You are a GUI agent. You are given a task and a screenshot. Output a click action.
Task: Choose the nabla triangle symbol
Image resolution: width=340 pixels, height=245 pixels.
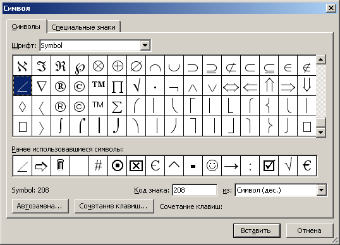(x=42, y=86)
